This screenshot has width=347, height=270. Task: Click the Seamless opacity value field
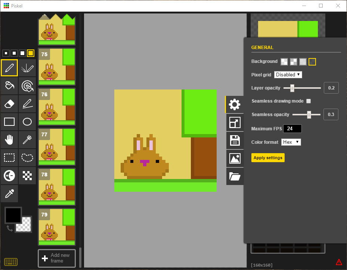331,115
